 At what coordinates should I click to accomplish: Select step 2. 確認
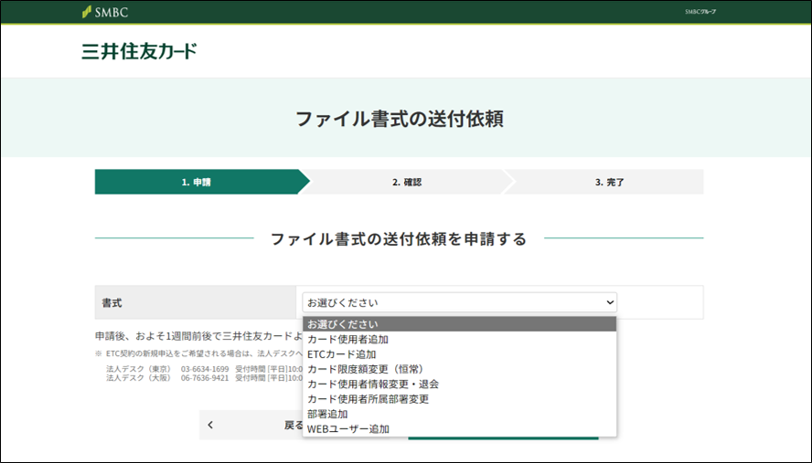click(407, 182)
